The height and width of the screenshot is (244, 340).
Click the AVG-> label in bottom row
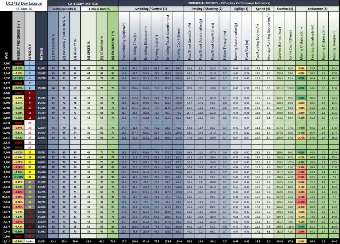click(29, 241)
